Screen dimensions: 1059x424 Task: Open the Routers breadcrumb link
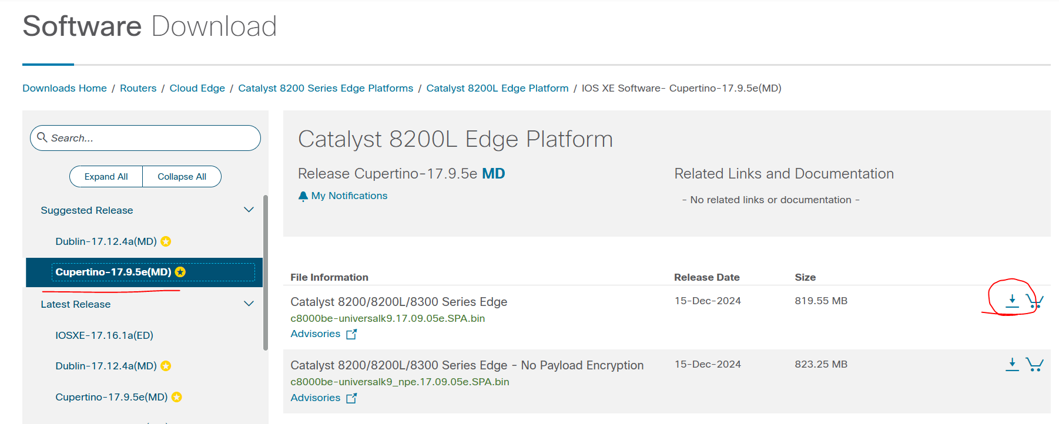pos(138,88)
